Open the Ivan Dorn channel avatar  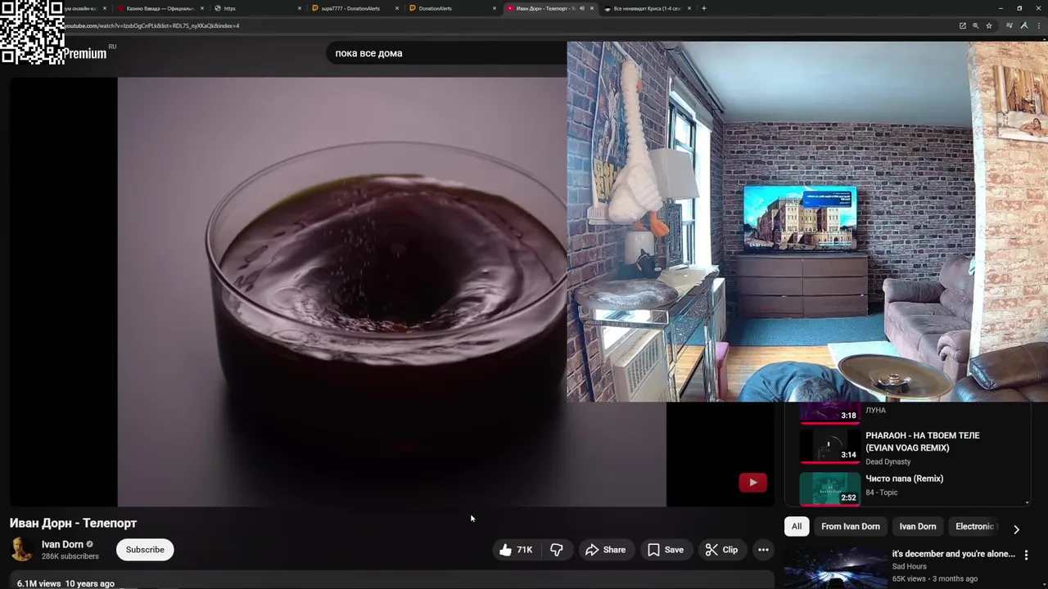coord(22,550)
